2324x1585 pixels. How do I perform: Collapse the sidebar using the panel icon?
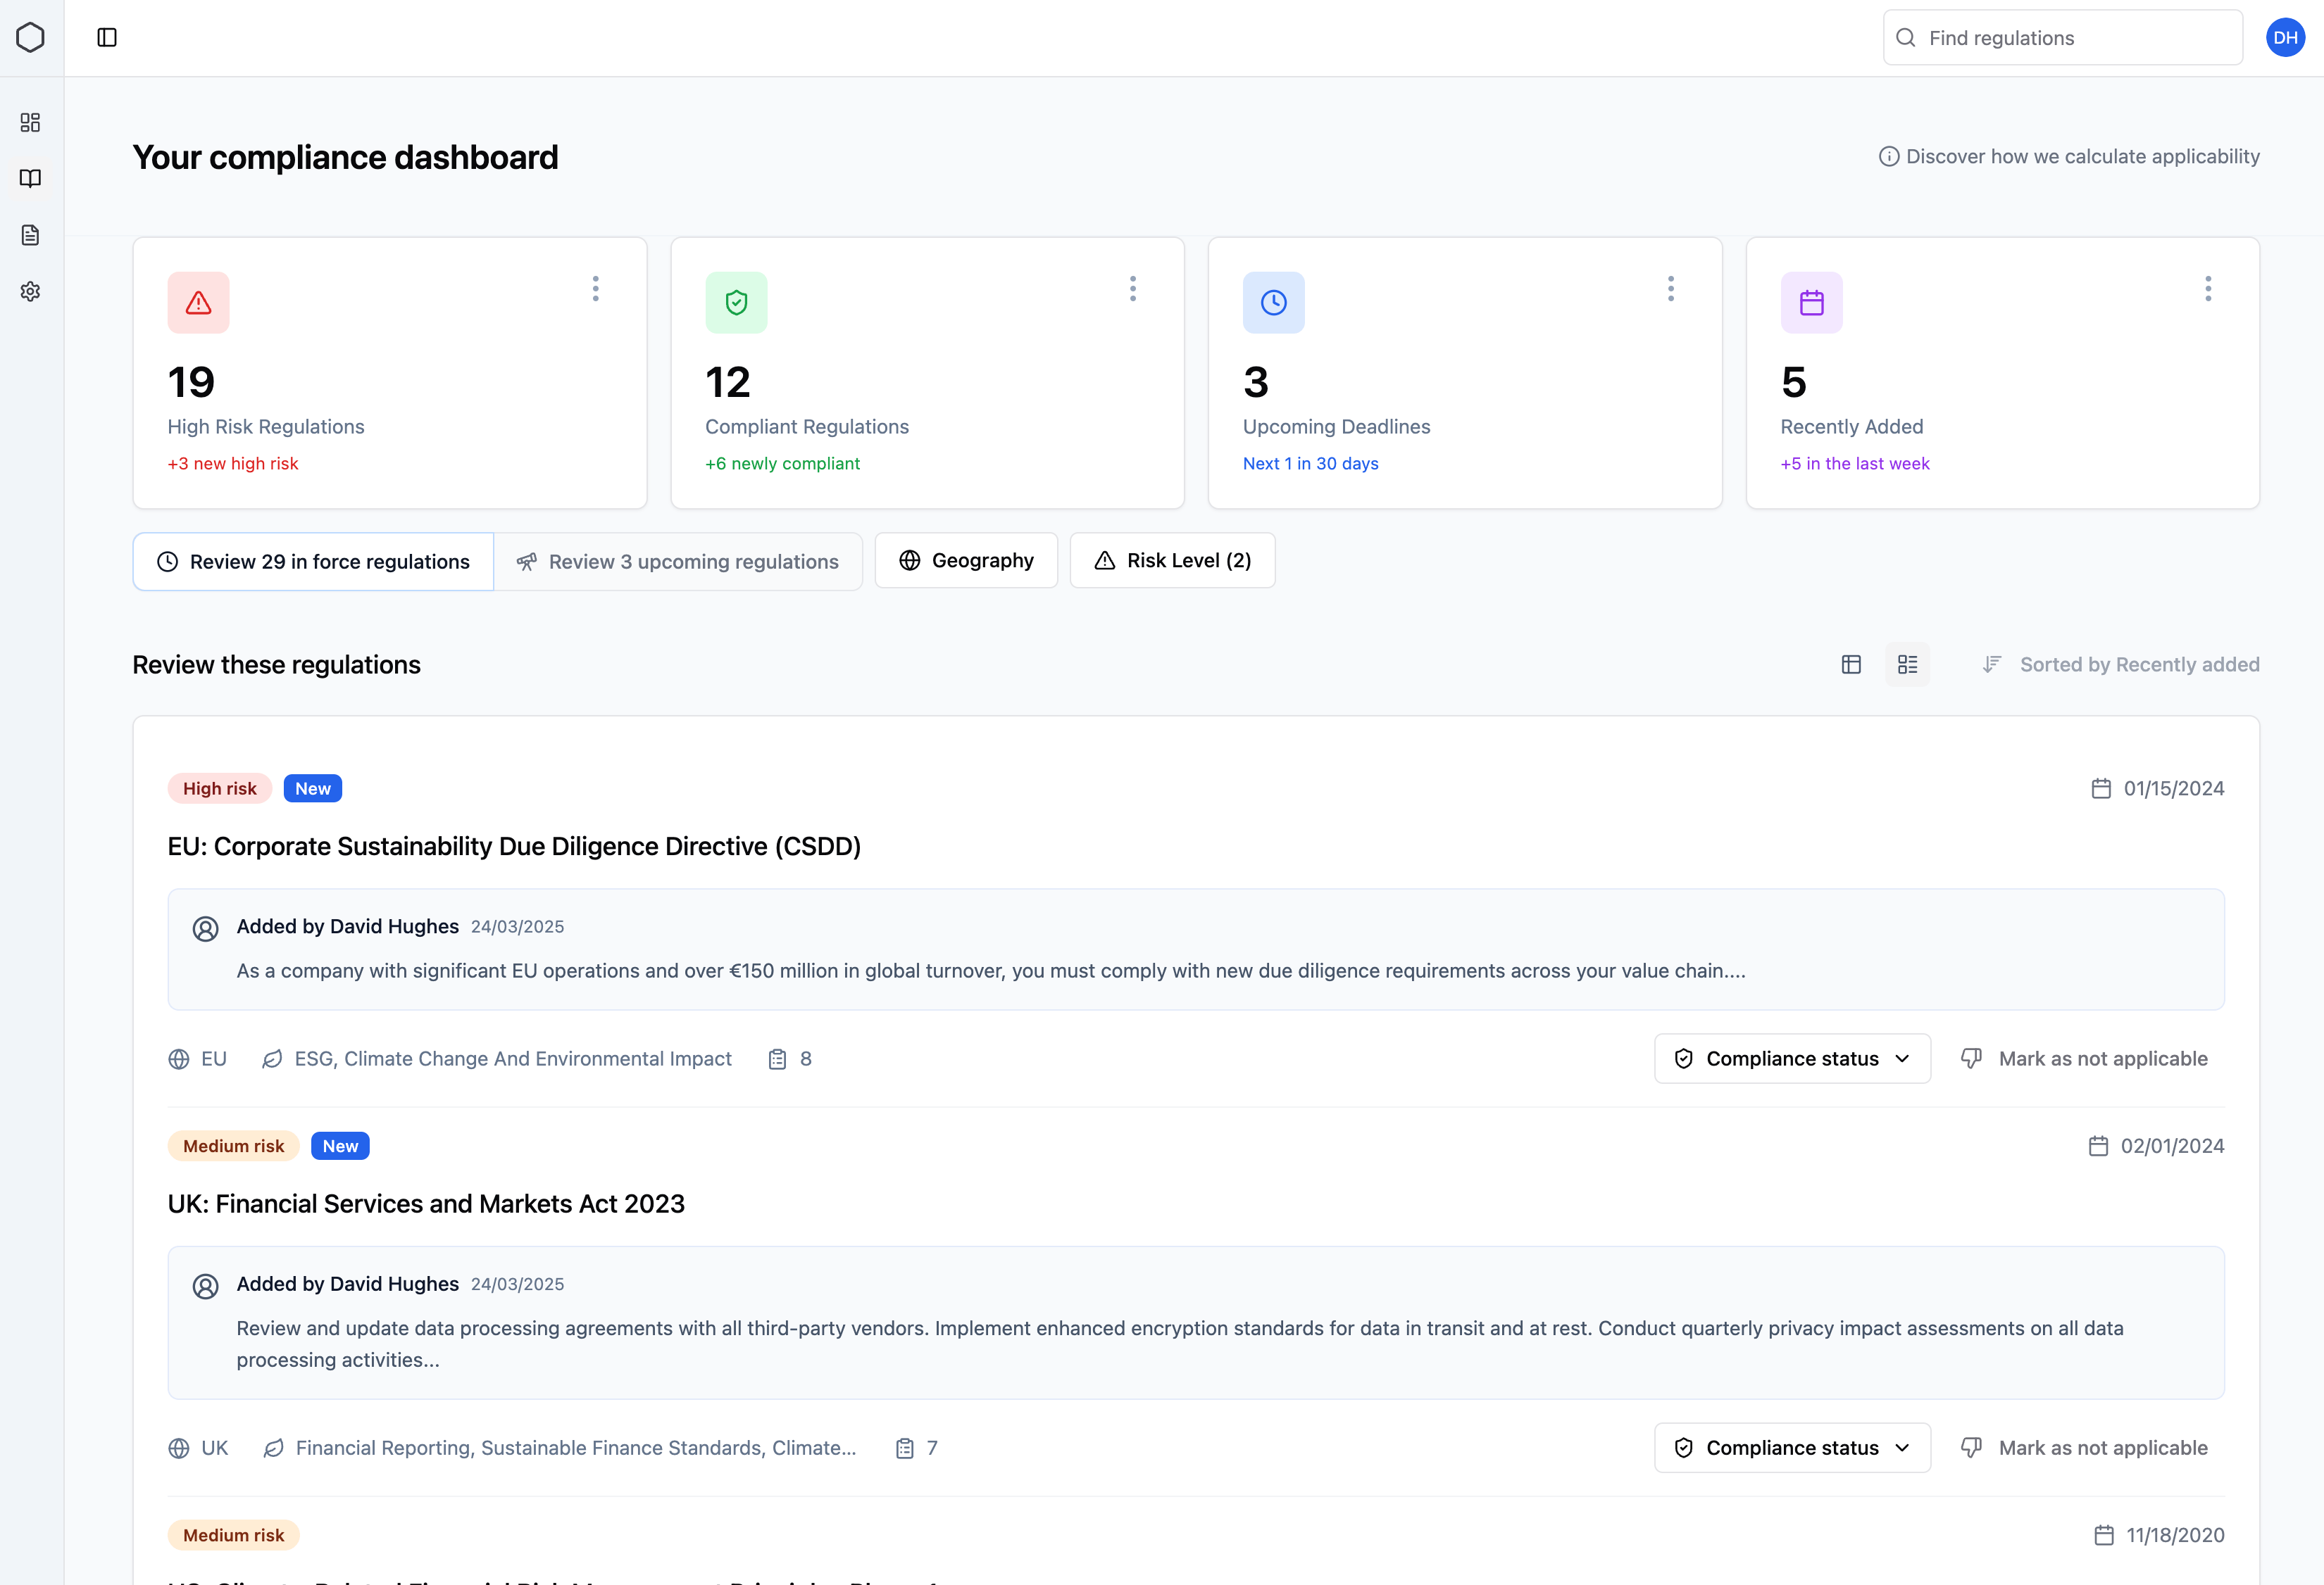(x=107, y=37)
